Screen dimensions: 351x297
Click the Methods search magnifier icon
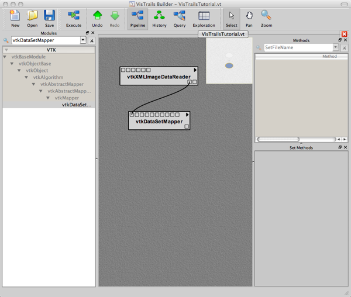(x=259, y=47)
